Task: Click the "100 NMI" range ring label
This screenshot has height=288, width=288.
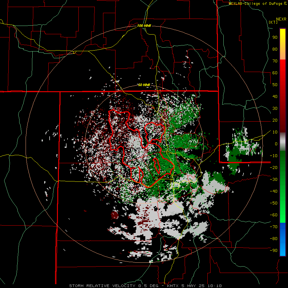Action: point(144,26)
